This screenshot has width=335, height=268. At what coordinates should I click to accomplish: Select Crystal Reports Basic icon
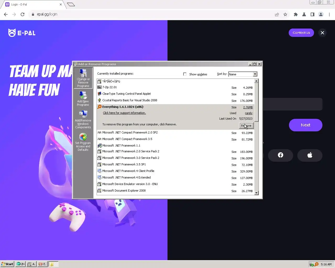tap(99, 100)
